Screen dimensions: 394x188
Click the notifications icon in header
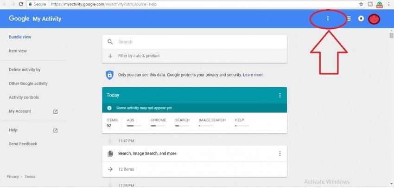[x=361, y=19]
